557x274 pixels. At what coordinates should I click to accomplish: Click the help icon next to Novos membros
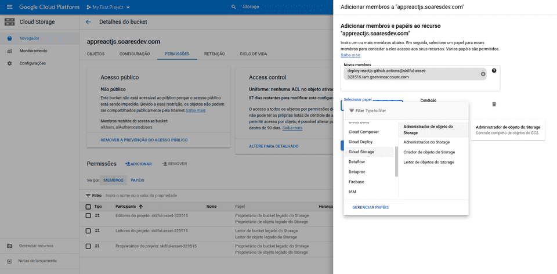[494, 71]
